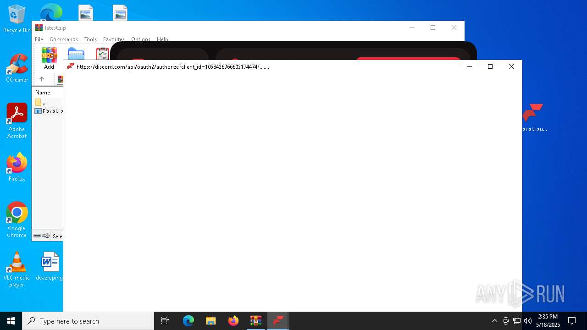Open the Recycle Bin desktop icon
This screenshot has width=587, height=330.
point(17,18)
